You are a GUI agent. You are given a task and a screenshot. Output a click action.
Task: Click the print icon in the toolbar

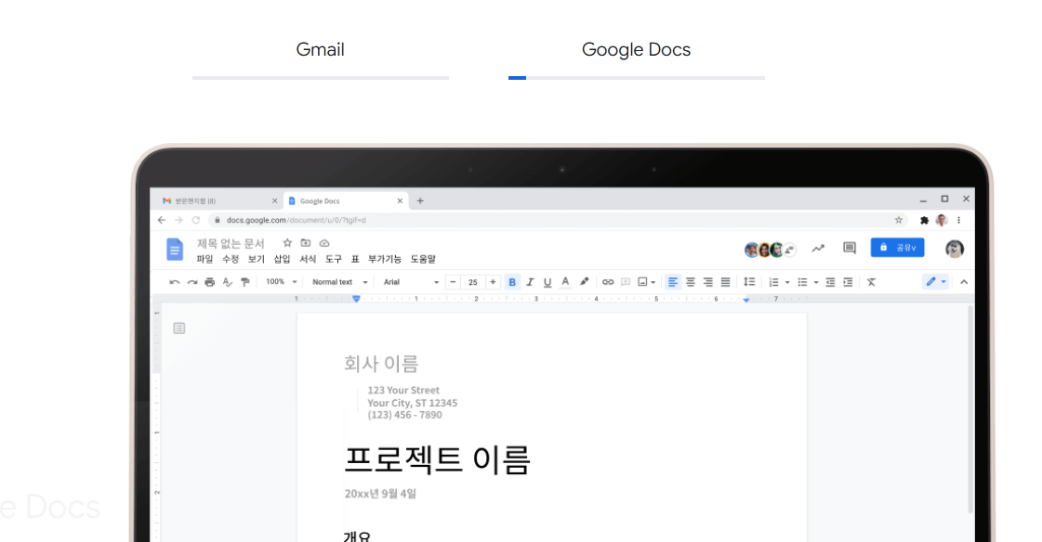pos(210,283)
